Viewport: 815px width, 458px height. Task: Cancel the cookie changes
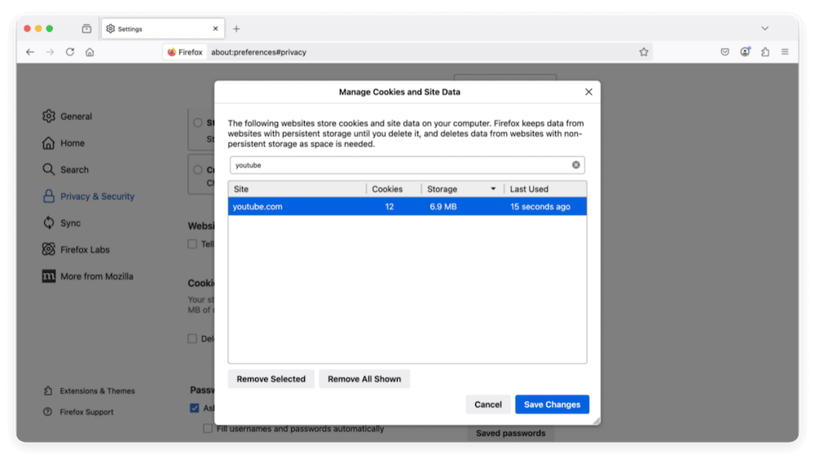(x=488, y=404)
